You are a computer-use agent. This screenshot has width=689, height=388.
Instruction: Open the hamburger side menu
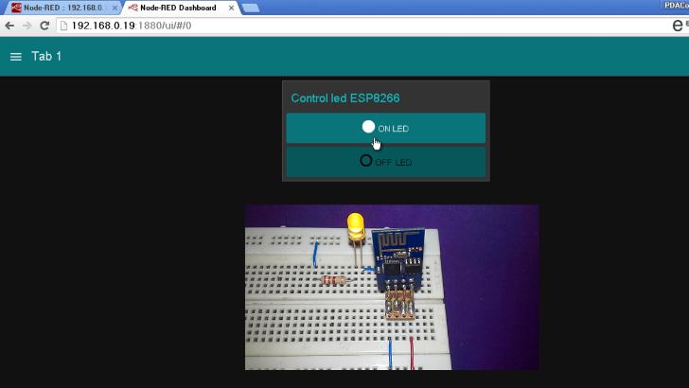15,57
